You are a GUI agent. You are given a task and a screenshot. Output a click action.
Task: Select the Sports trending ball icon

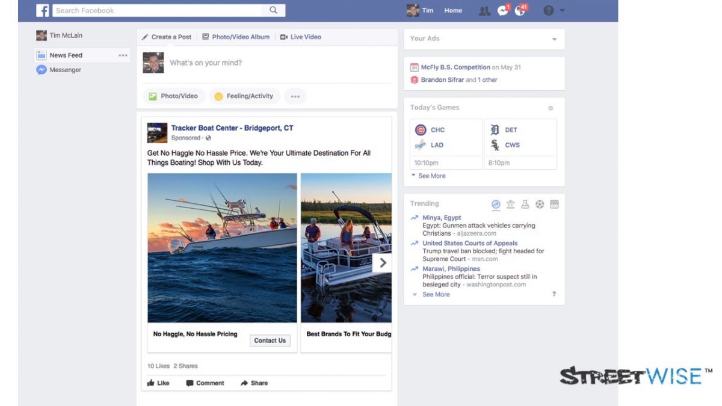(x=540, y=205)
